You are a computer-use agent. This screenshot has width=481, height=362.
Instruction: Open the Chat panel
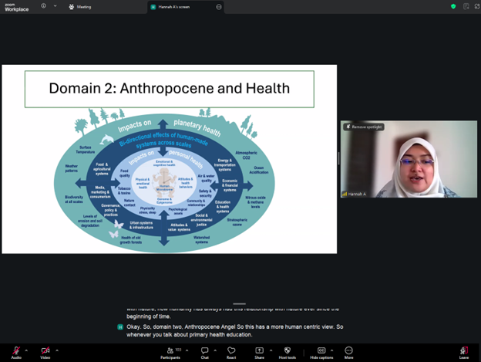point(205,350)
